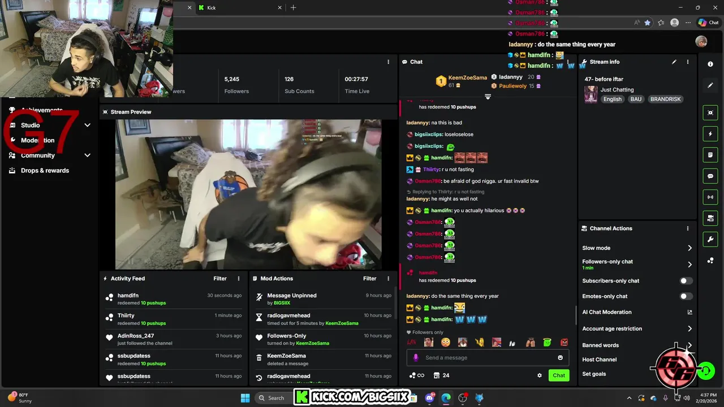Expand the Studio sidebar section
This screenshot has height=407, width=724.
pyautogui.click(x=88, y=125)
